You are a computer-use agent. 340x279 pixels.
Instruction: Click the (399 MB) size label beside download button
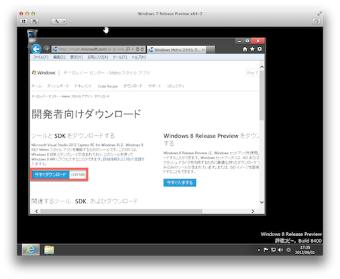[78, 175]
